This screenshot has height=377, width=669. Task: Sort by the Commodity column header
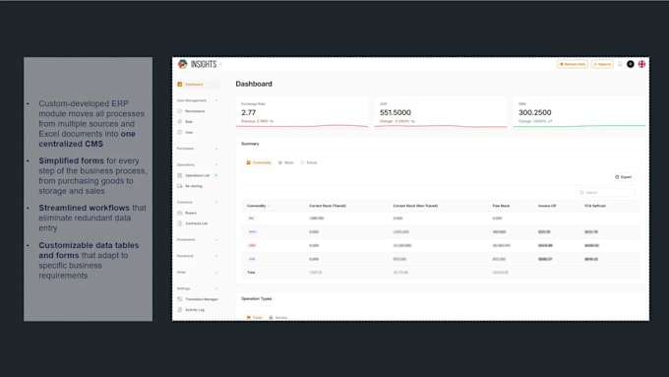258,206
